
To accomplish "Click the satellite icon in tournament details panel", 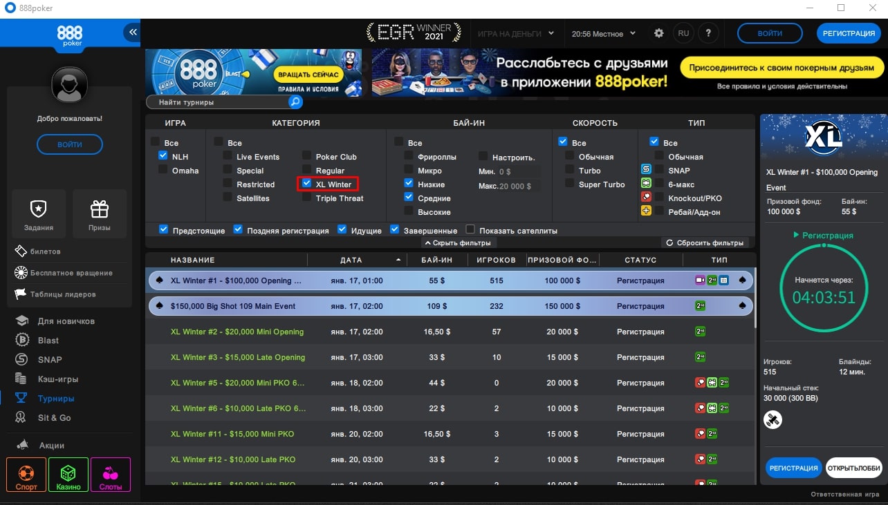I will point(773,419).
